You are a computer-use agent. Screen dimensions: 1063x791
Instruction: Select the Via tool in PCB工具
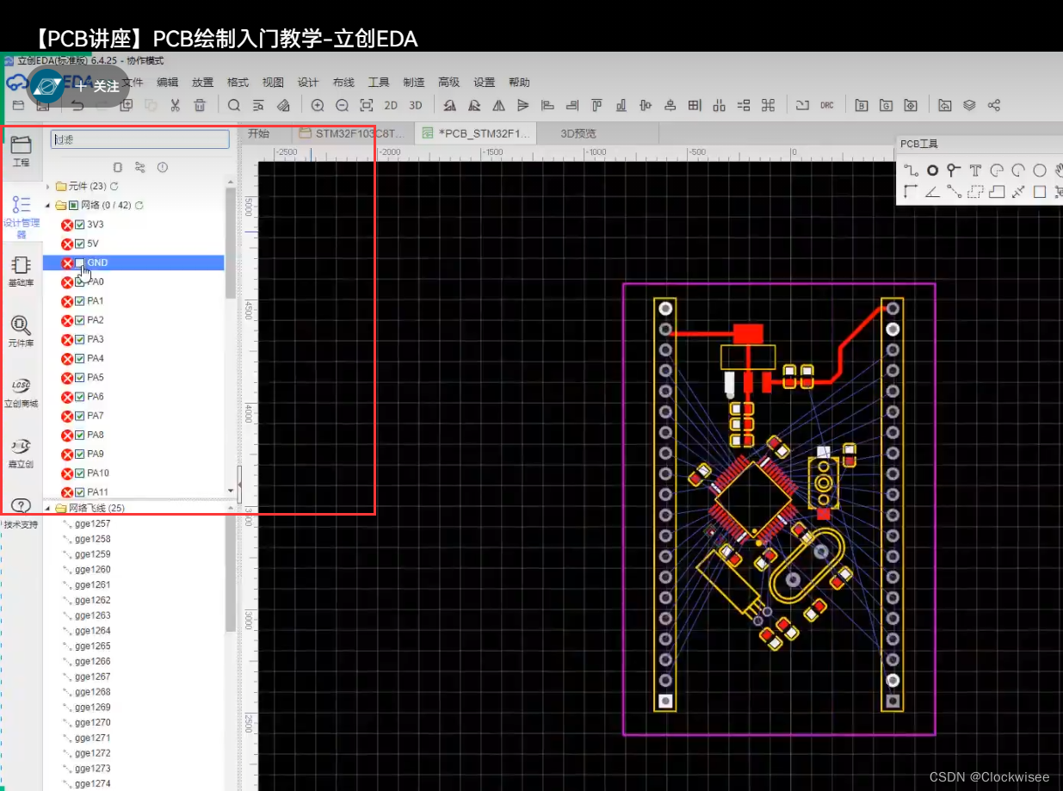953,170
